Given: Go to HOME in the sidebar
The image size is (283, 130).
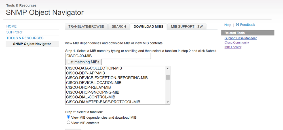Looking at the screenshot, I should point(11,26).
